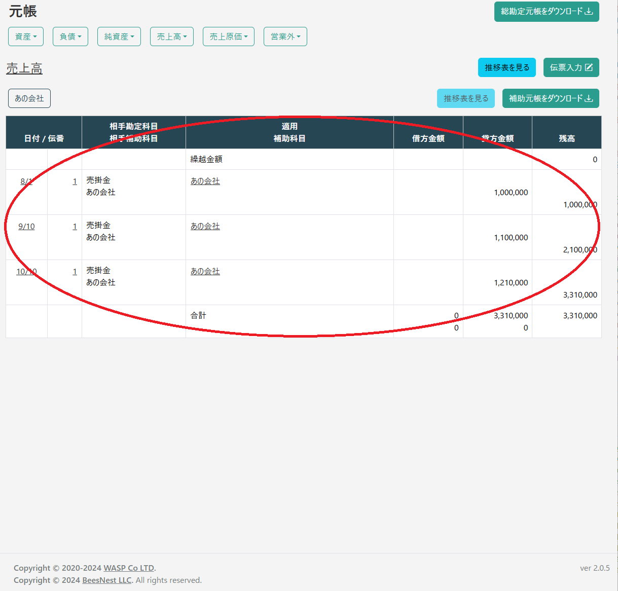Click あの会社 link in the 8/1 row

pos(205,181)
